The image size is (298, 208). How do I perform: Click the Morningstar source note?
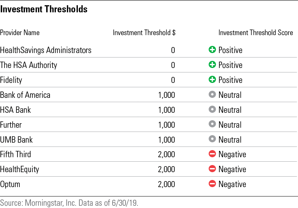click(69, 203)
